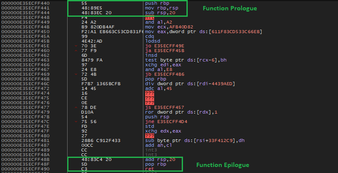Viewport: 338px width, 173px height.
Task: Click the 'mov ecx,AFB40D82' line
Action: [x=169, y=27]
